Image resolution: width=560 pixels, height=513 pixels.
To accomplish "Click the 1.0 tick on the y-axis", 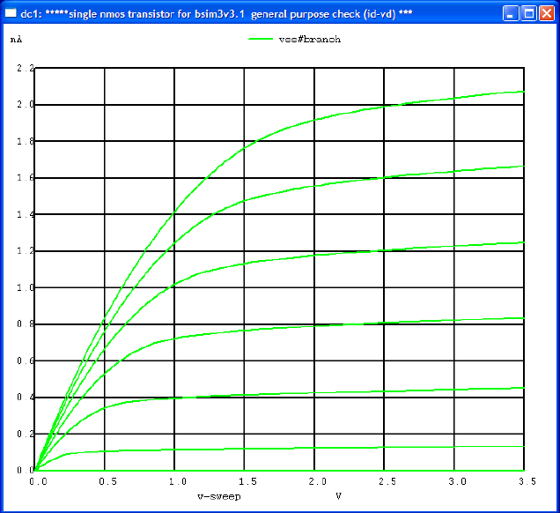I will [25, 287].
